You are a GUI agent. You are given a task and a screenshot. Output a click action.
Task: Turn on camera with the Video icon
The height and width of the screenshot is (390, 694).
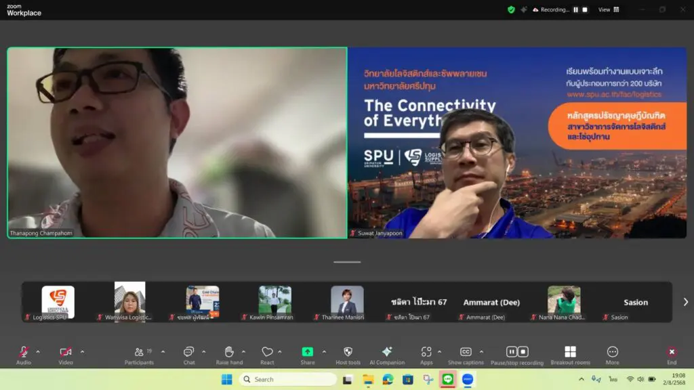[x=66, y=351]
